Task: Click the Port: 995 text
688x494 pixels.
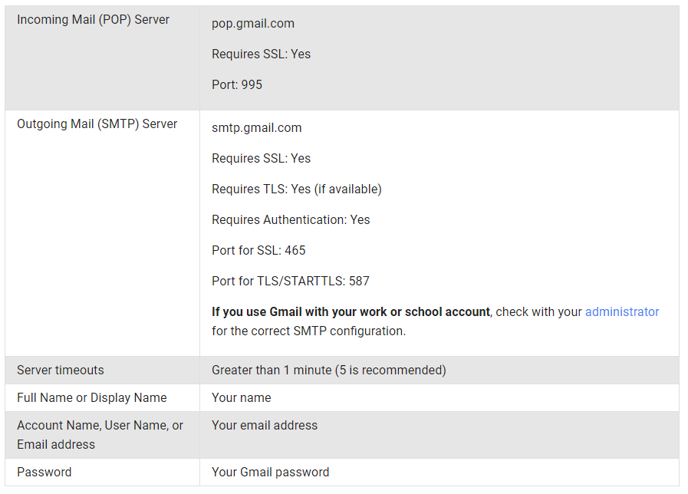Action: click(237, 85)
